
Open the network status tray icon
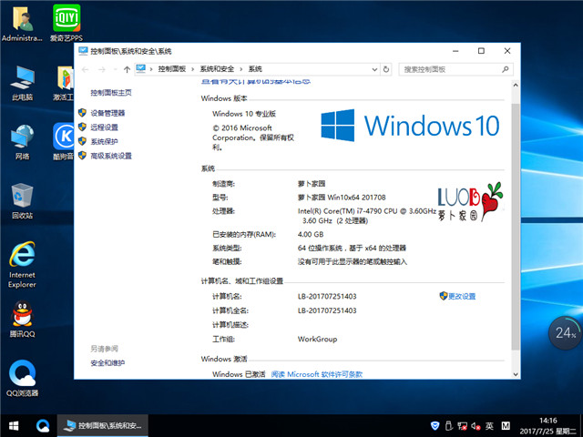point(462,426)
